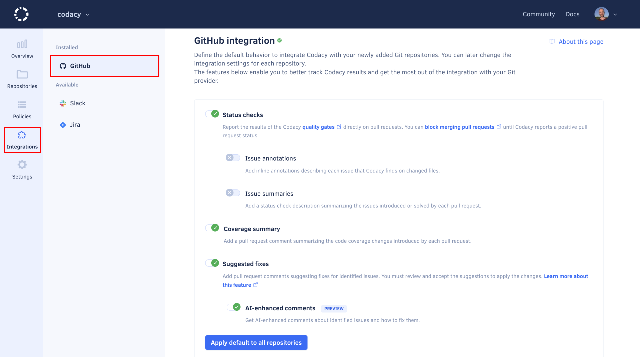Click the Available section label
The width and height of the screenshot is (640, 357).
click(67, 85)
